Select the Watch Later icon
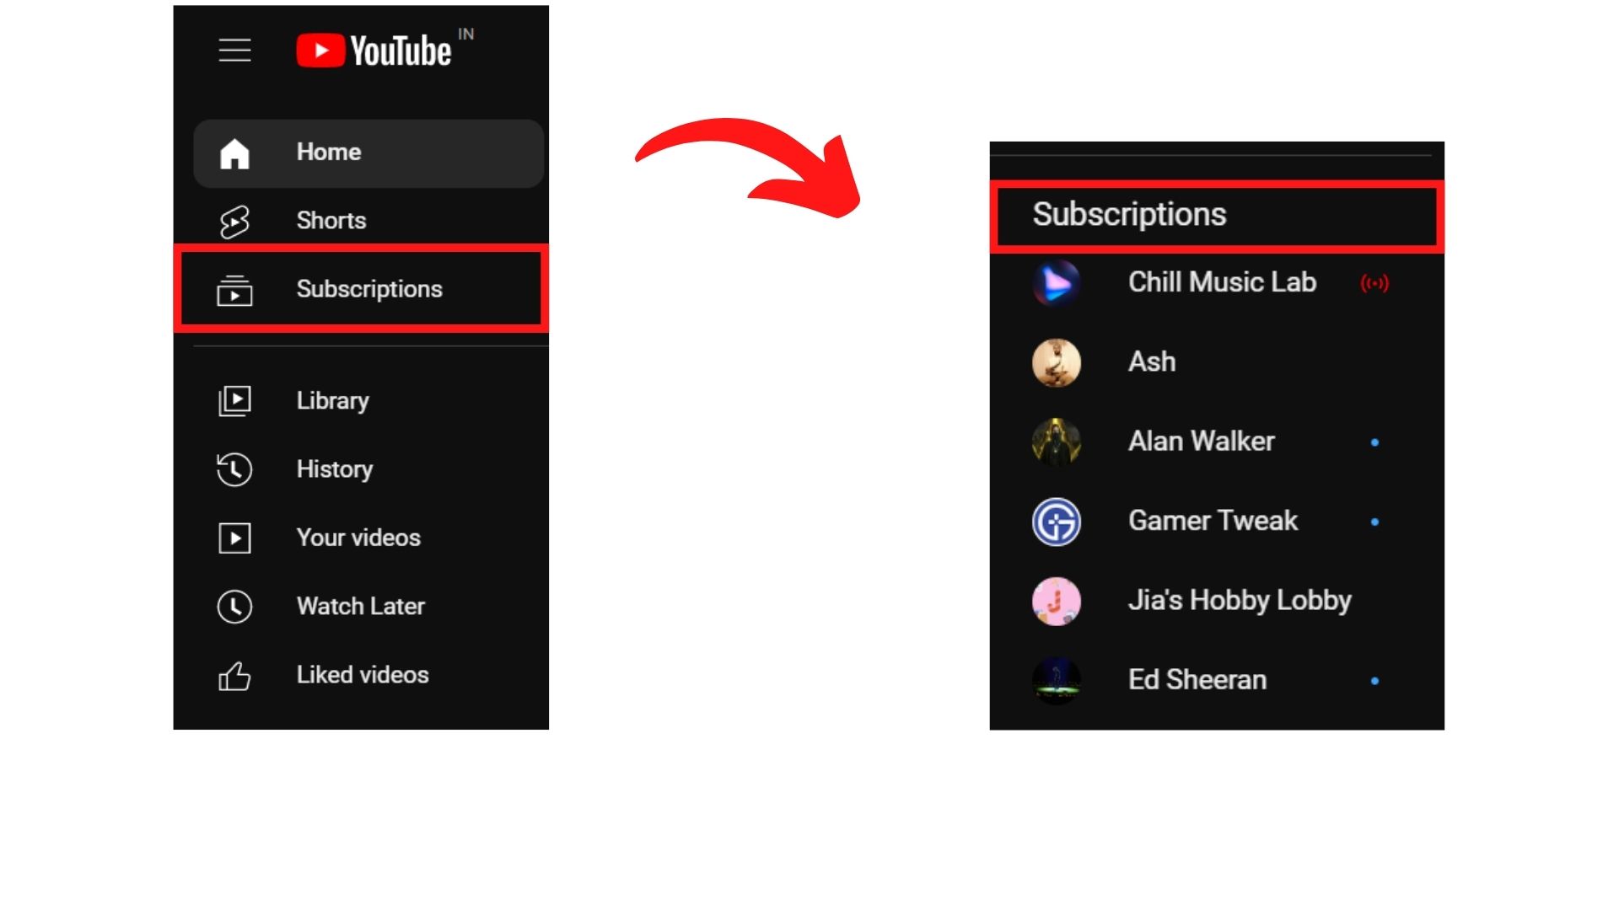 click(x=234, y=606)
